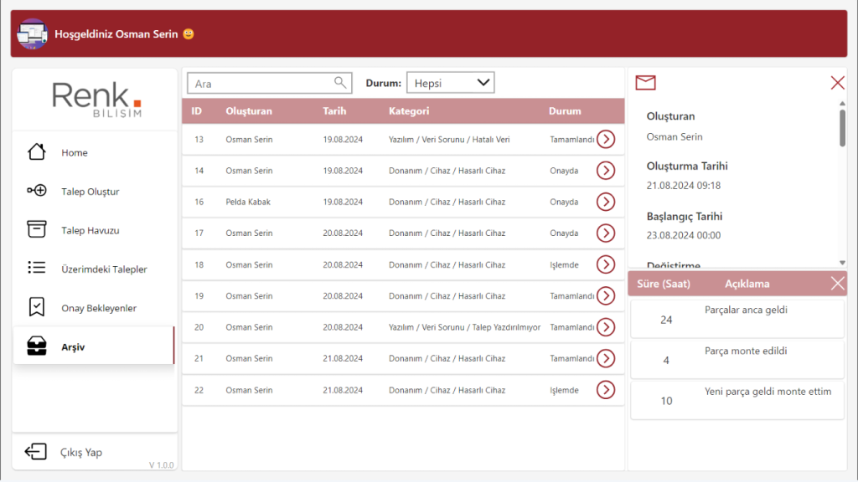Open details arrow for request ID 16
Image resolution: width=858 pixels, height=482 pixels.
click(606, 202)
